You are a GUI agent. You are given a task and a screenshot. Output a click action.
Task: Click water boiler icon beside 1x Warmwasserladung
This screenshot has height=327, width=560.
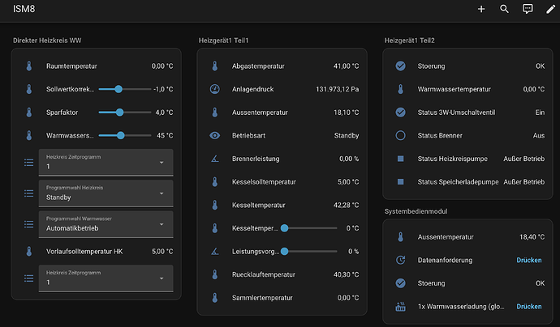(x=400, y=306)
